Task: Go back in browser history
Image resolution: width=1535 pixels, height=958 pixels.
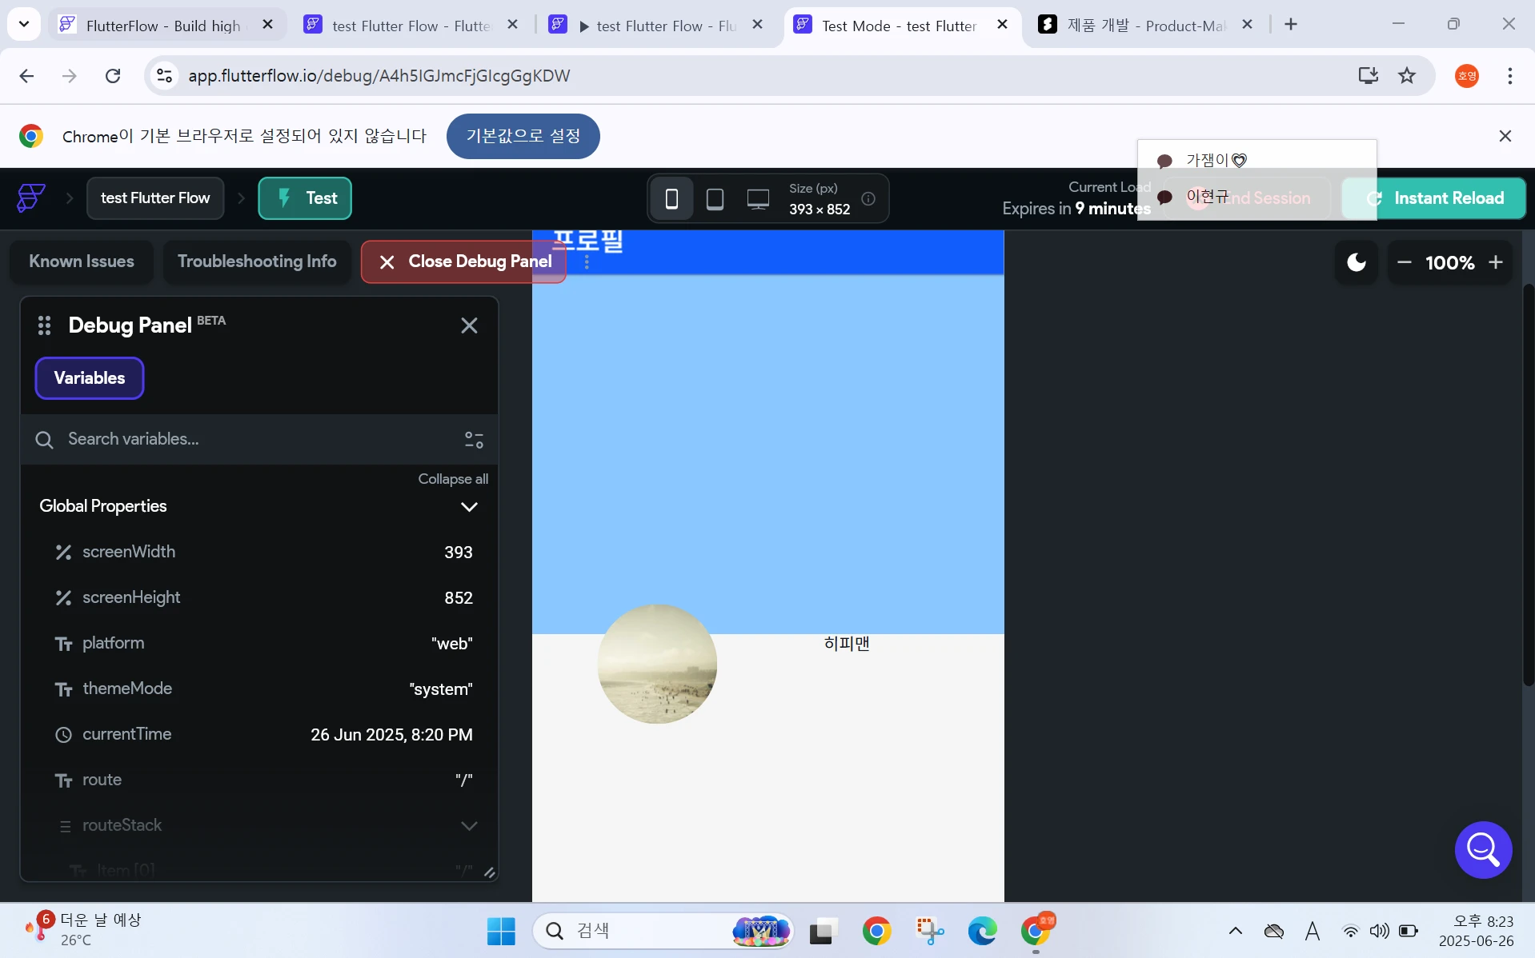Action: tap(26, 76)
